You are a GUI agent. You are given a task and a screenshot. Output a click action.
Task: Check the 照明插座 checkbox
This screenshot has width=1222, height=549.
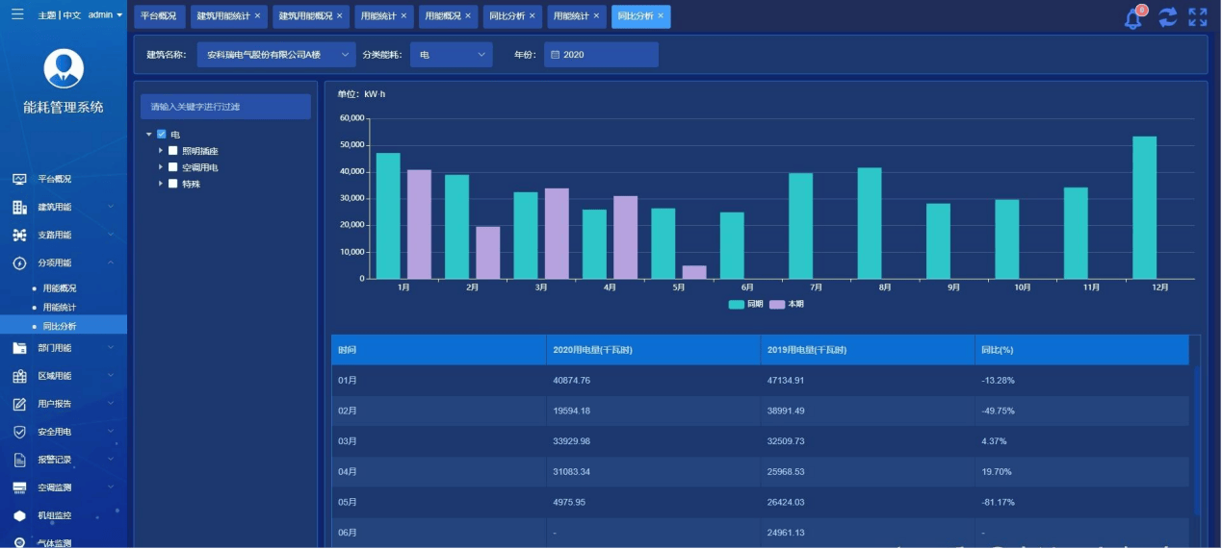(173, 151)
